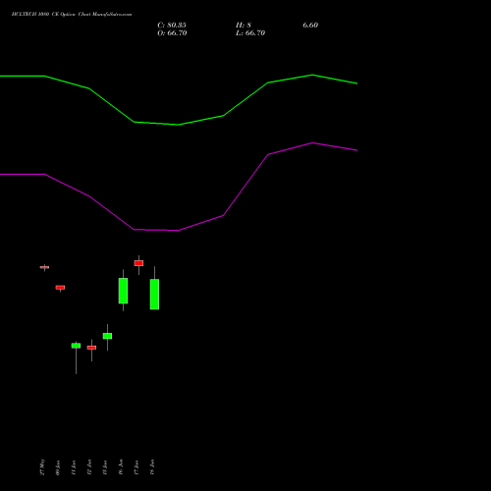The height and width of the screenshot is (491, 491).
Task: Select the small green candle for 13 Jun
Action: [x=107, y=336]
